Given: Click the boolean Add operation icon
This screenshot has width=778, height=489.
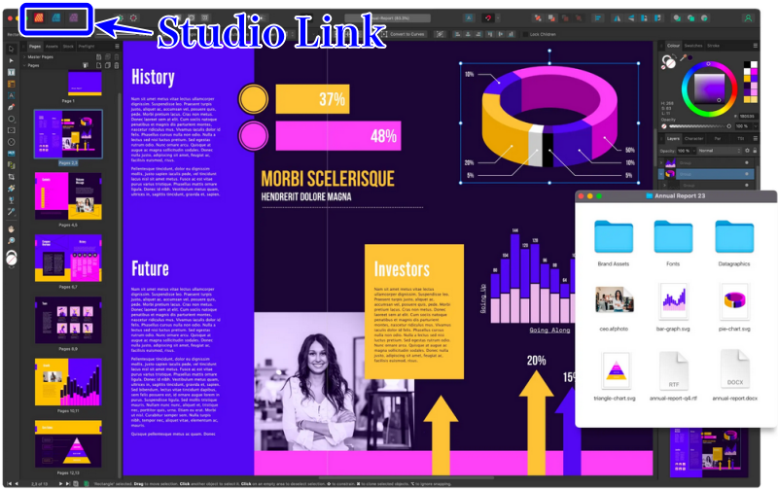Looking at the screenshot, I should (x=676, y=18).
